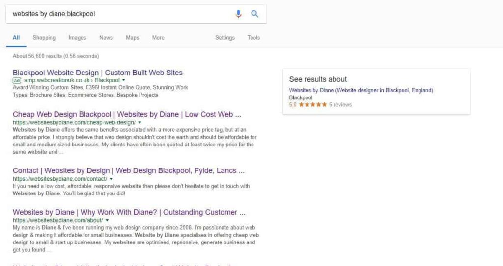Click See results about heading
The image size is (503, 266).
tap(318, 79)
